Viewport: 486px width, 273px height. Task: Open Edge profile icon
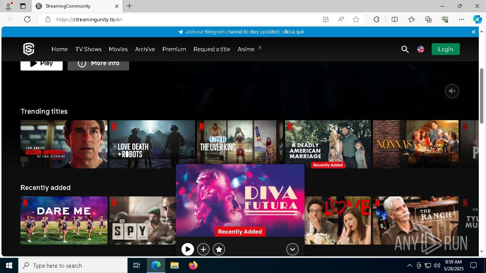[8, 6]
